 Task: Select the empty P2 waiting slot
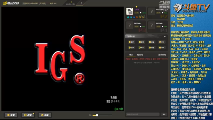point(158,13)
